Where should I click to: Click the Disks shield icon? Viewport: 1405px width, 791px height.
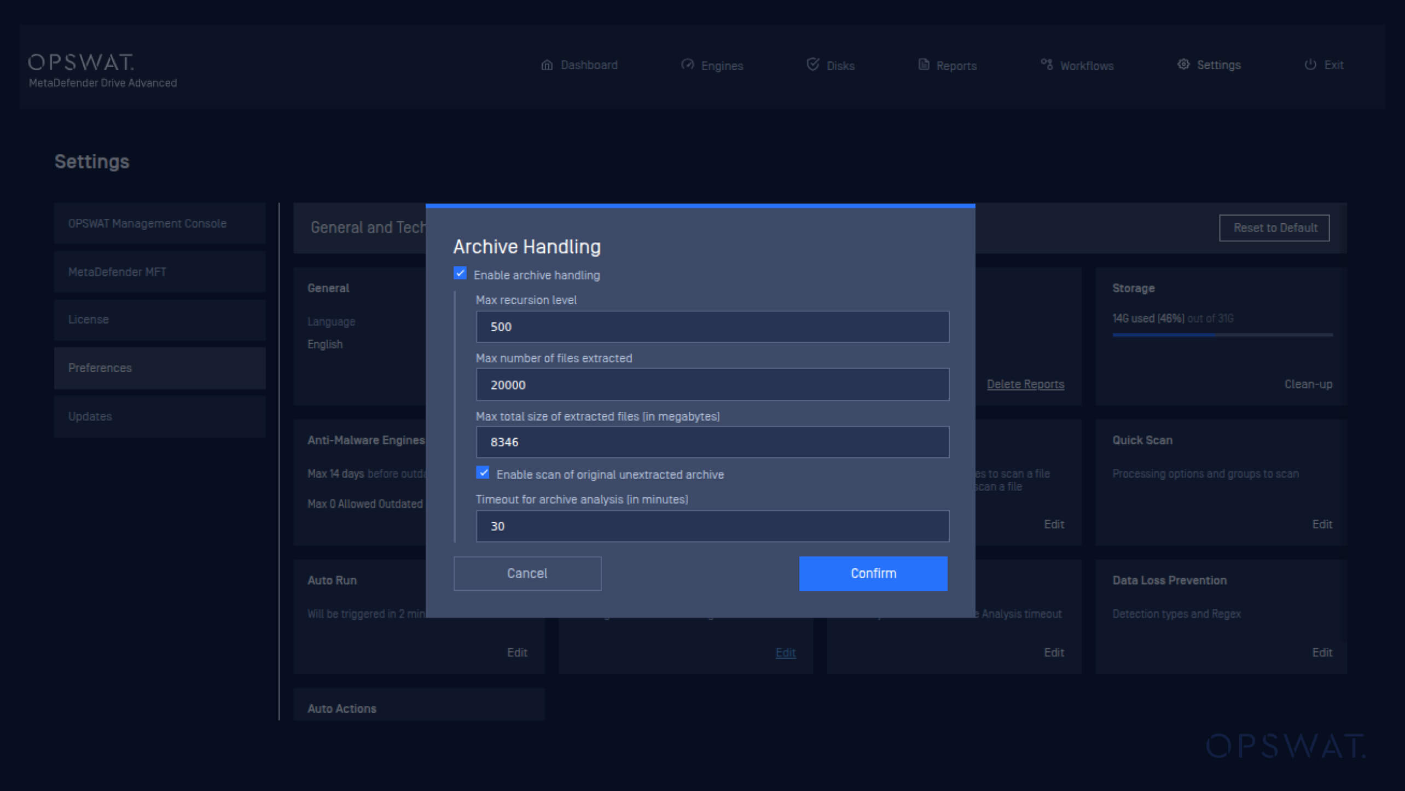(x=812, y=65)
